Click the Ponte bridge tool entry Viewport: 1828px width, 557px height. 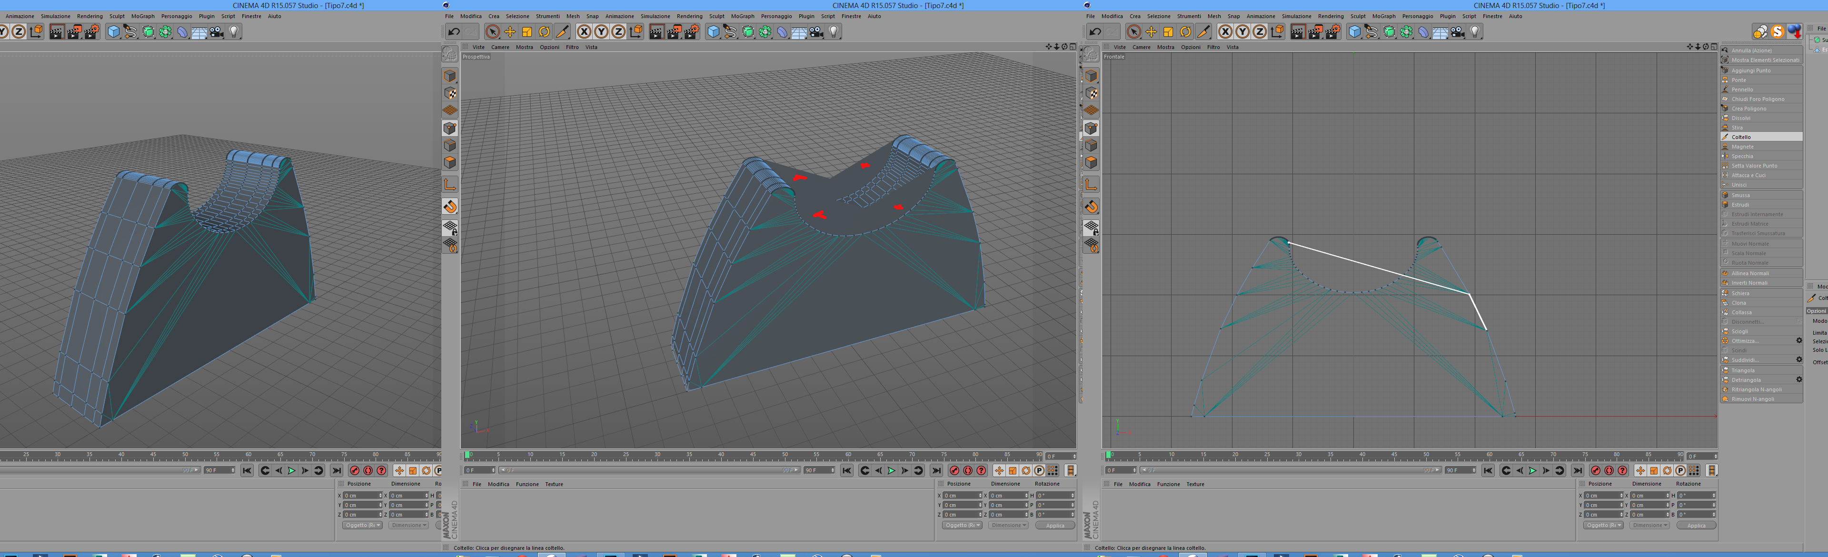point(1739,80)
